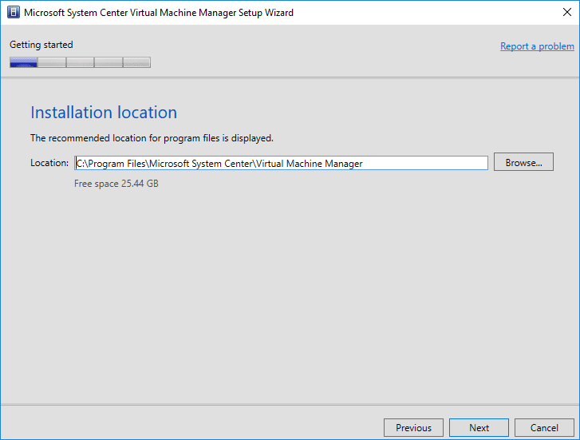This screenshot has width=580, height=440.
Task: Go back with the Previous button
Action: [413, 427]
